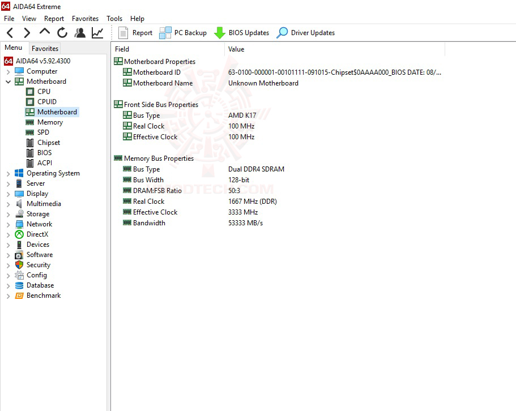Image resolution: width=516 pixels, height=411 pixels.
Task: Click the Report document icon
Action: click(123, 33)
